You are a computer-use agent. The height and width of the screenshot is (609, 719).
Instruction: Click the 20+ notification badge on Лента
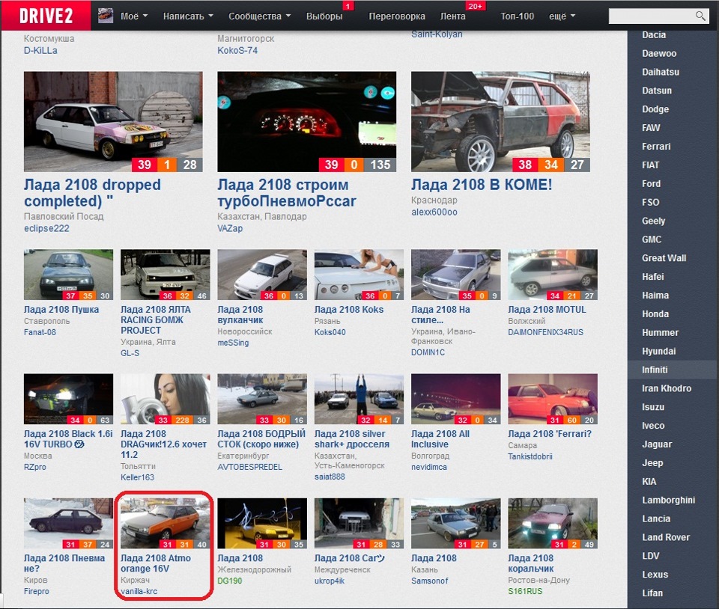pyautogui.click(x=475, y=6)
